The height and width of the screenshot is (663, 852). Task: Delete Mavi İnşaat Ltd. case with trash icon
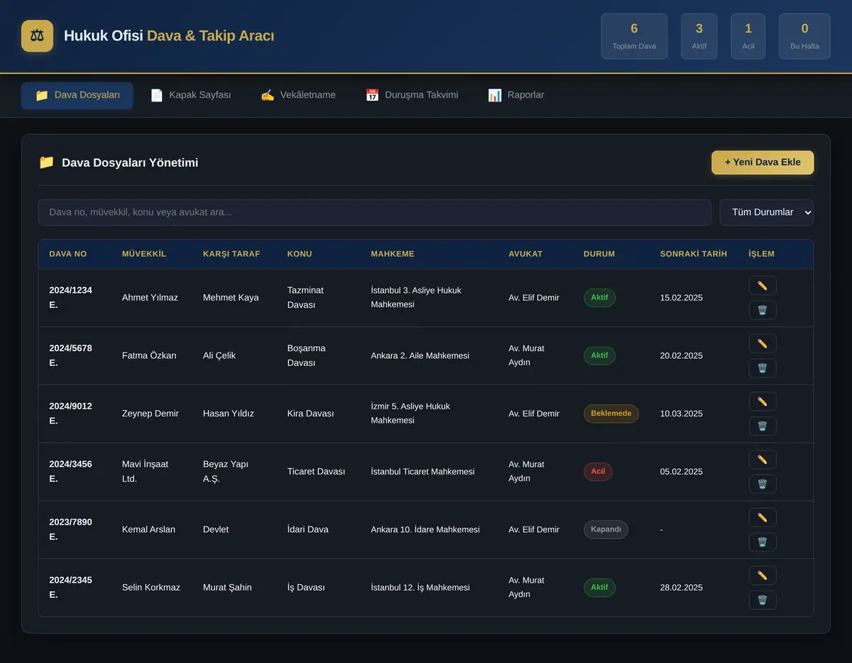[x=763, y=484]
